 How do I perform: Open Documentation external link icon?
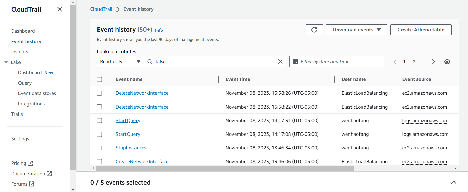click(49, 174)
